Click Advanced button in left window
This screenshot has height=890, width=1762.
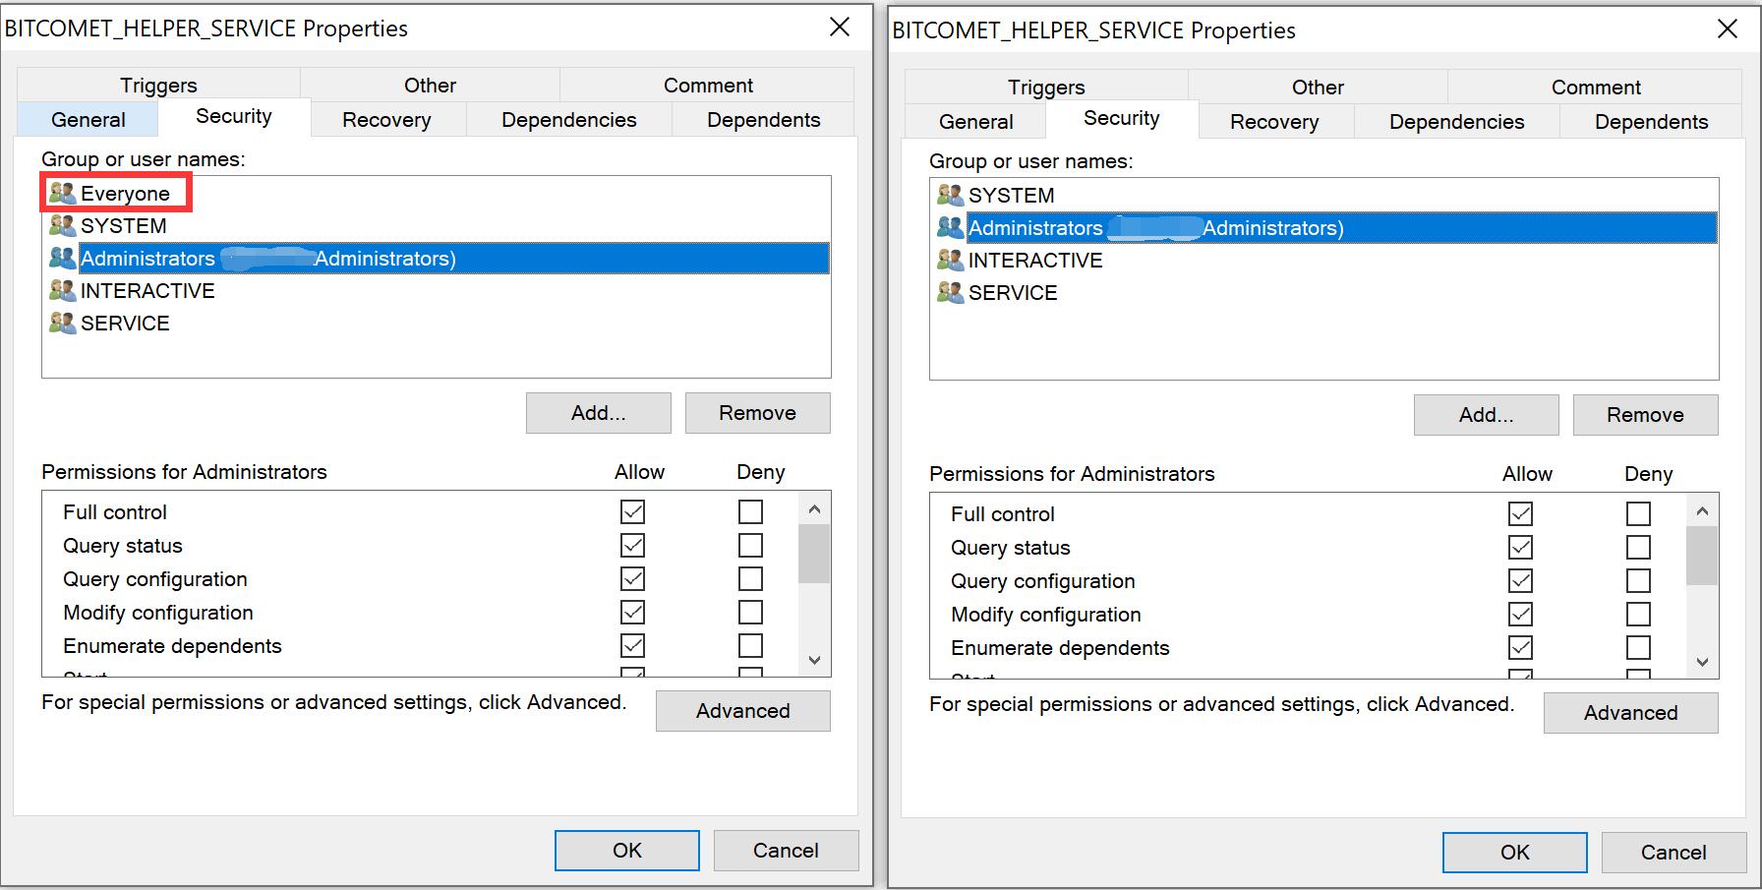tap(743, 711)
